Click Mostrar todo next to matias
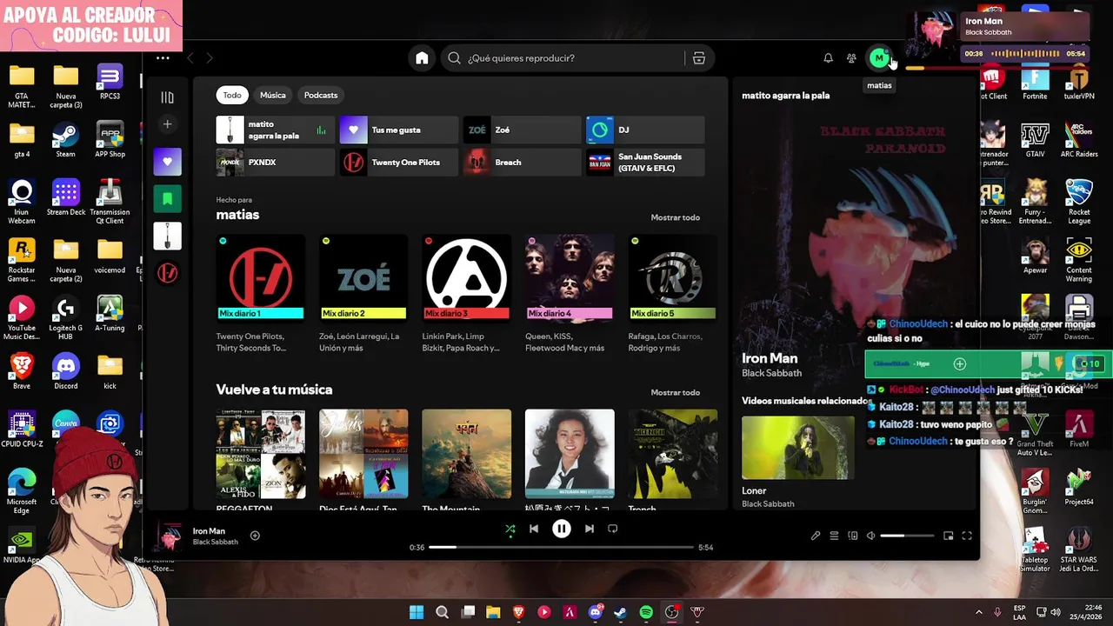1113x626 pixels. tap(675, 217)
